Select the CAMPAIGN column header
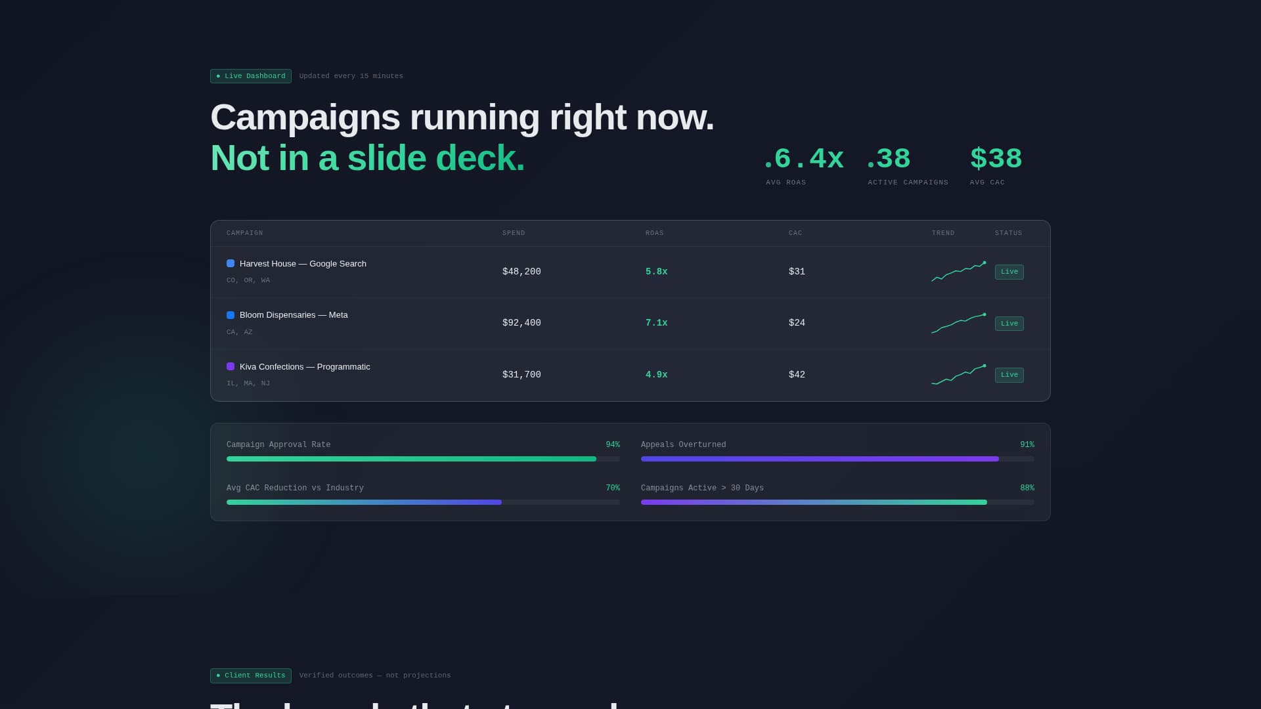This screenshot has width=1261, height=709. click(244, 233)
